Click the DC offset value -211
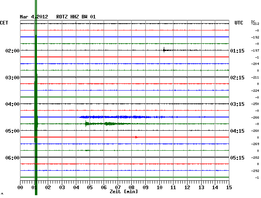261x198 pixels. 255,77
